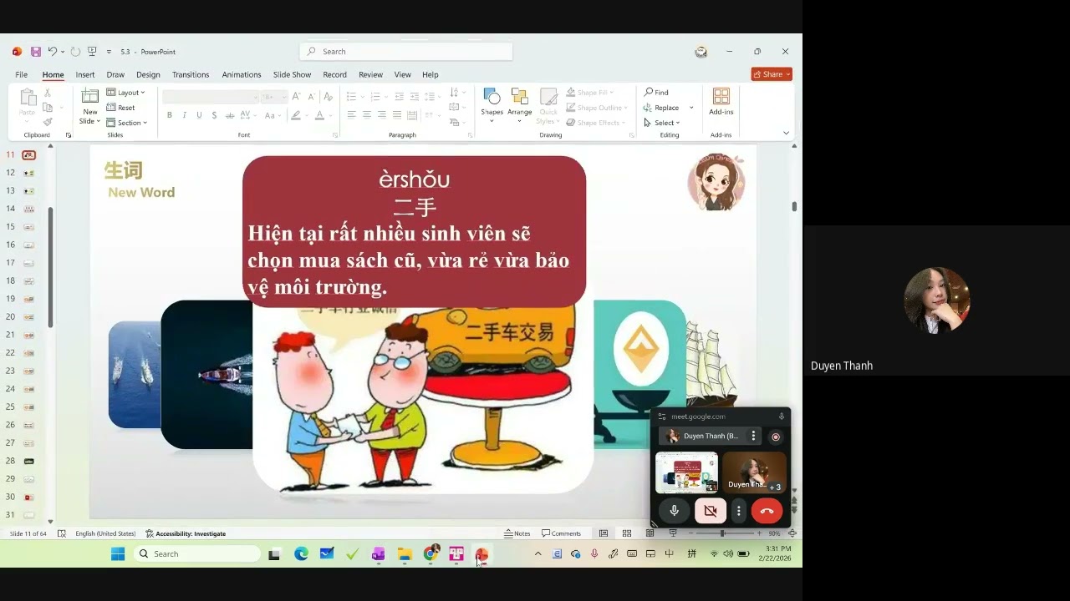Collapse the ribbon with the chevron
The height and width of the screenshot is (601, 1070).
(x=786, y=133)
